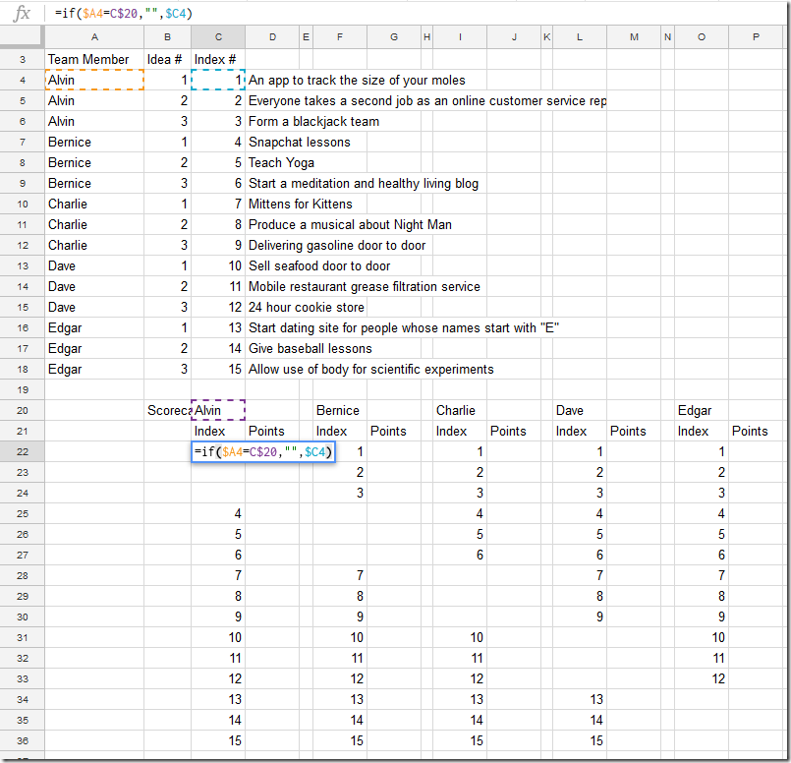Click the 'Team Member' header cell
This screenshot has height=763, width=791.
pos(94,60)
